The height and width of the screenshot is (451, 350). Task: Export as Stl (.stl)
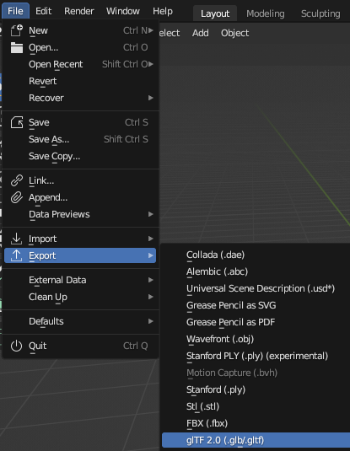[x=256, y=406]
